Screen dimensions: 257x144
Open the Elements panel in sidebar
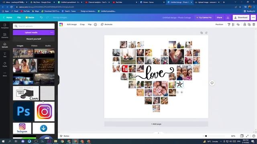point(5,36)
